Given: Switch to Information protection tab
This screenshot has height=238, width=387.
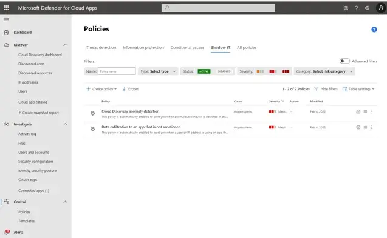Looking at the screenshot, I should click(x=143, y=47).
